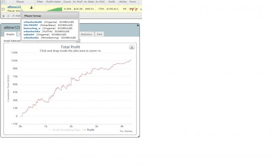Toggle the Profit legend series
The height and width of the screenshot is (165, 273).
coord(89,130)
